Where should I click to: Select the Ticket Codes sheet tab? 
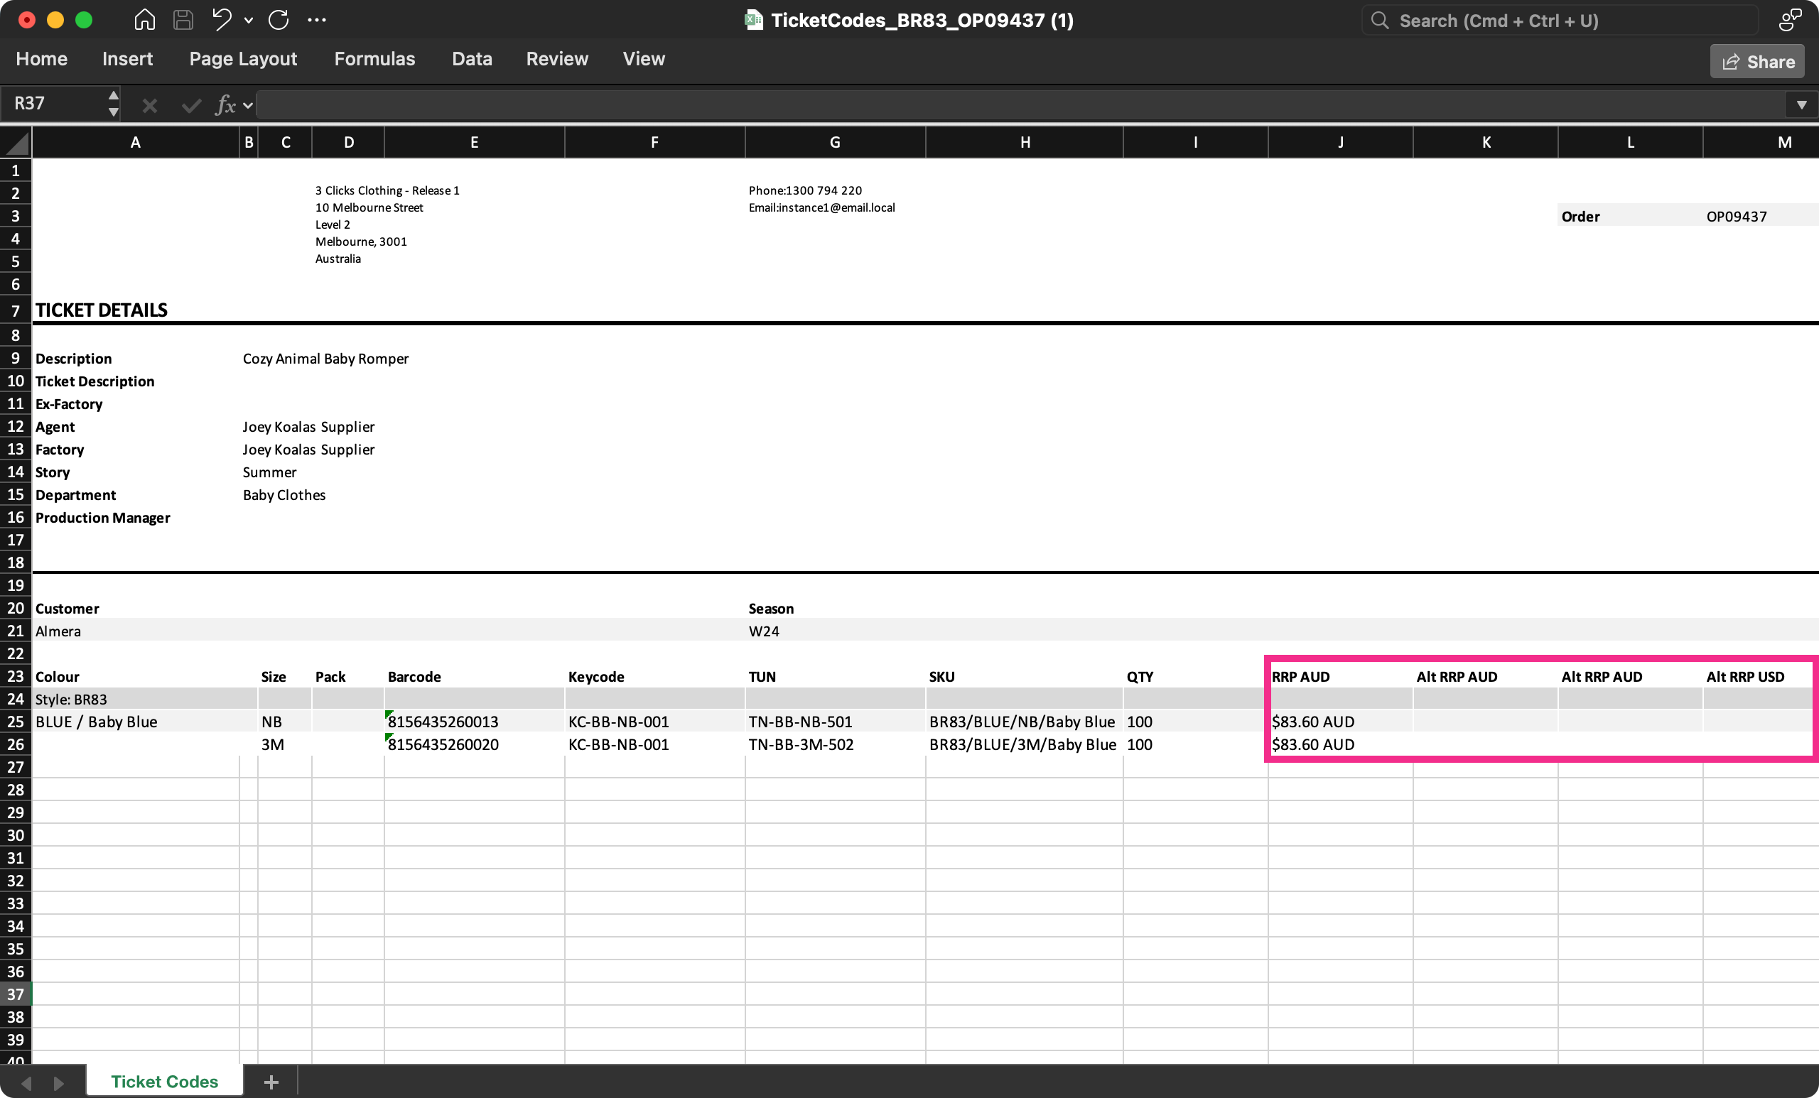pyautogui.click(x=165, y=1081)
